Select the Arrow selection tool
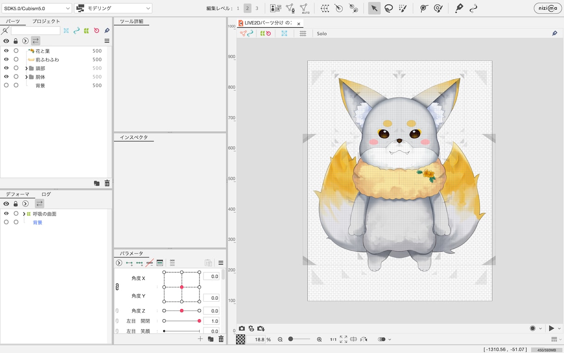564x353 pixels. point(374,8)
